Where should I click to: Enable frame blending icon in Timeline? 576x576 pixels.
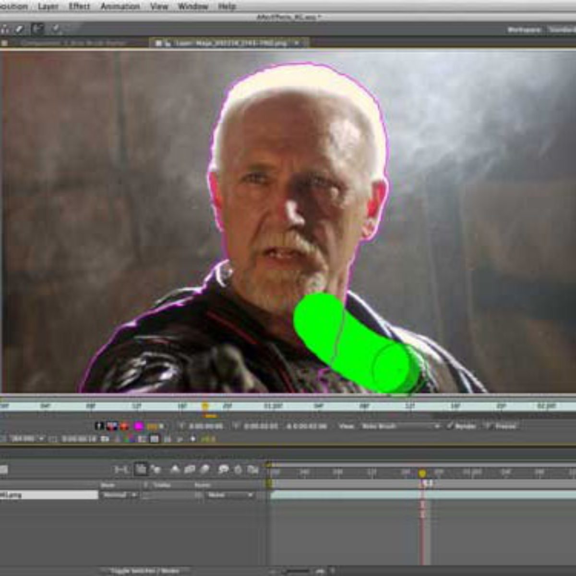click(190, 469)
